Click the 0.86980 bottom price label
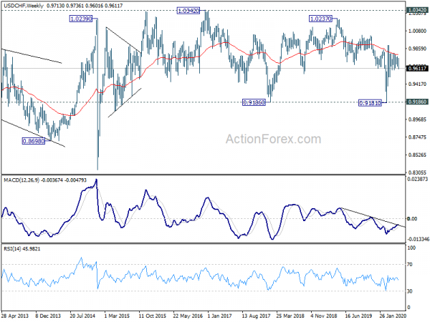Viewport: 430px width, 322px height. pos(33,141)
